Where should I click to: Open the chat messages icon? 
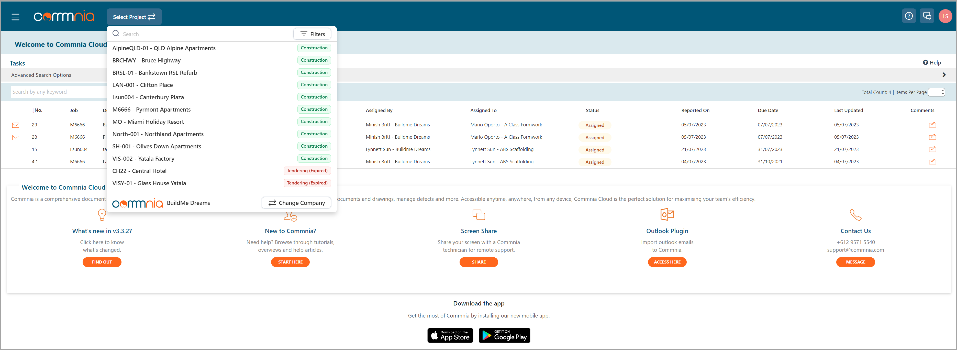(927, 16)
